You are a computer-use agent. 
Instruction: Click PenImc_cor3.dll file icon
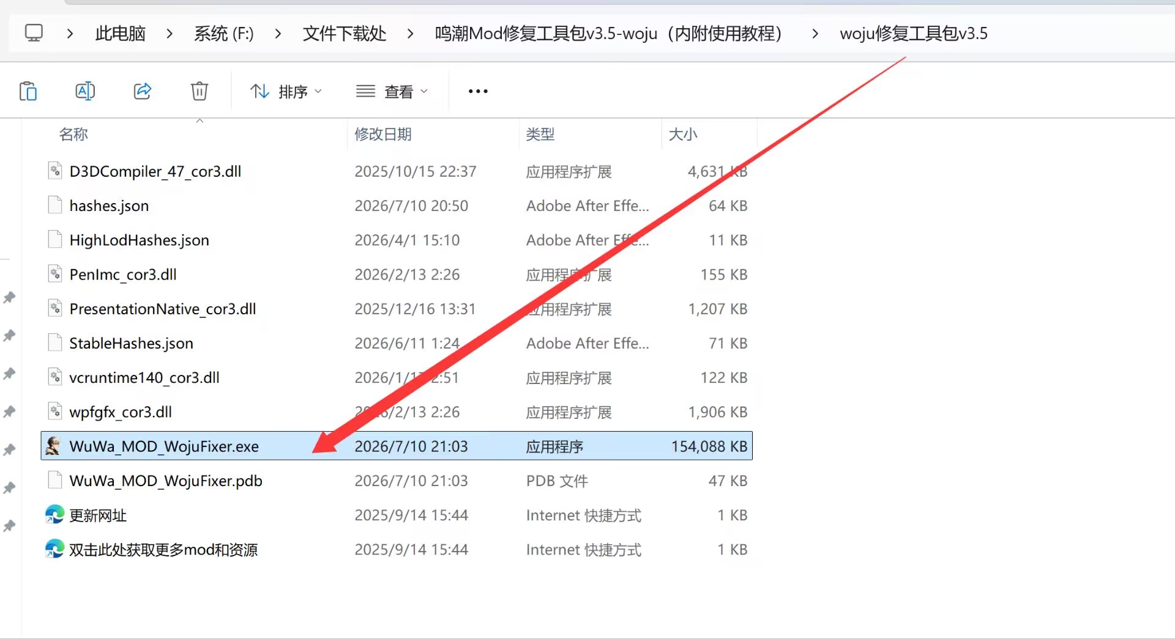tap(55, 273)
